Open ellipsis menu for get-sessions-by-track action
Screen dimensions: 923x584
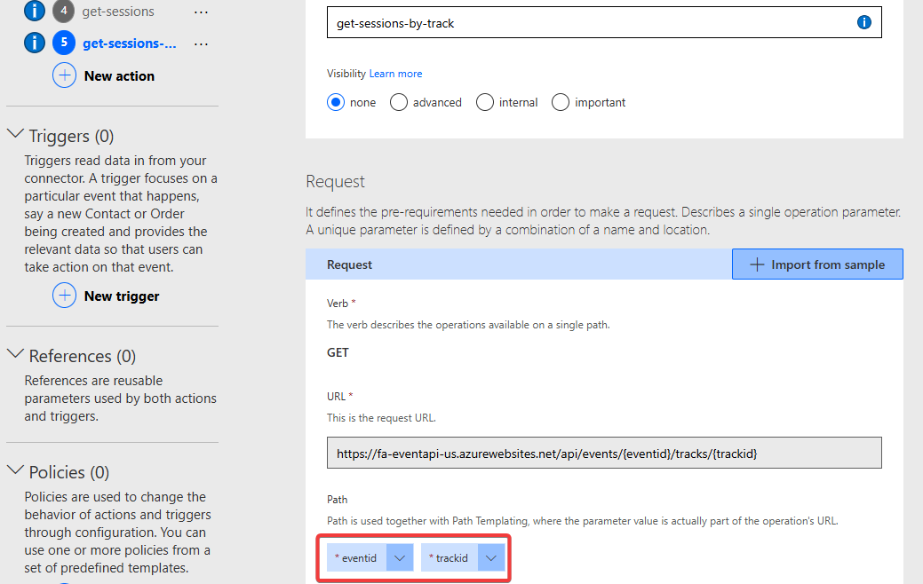tap(201, 43)
